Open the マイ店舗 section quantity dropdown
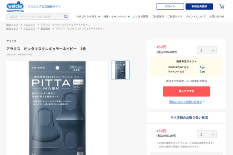The height and width of the screenshot is (155, 233). click(x=207, y=134)
